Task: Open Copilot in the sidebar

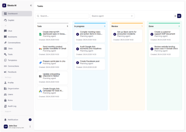Action: [x=11, y=20]
